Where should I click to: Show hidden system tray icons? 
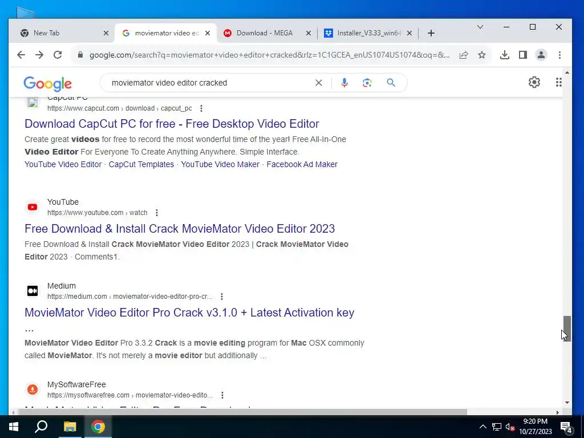tap(482, 427)
